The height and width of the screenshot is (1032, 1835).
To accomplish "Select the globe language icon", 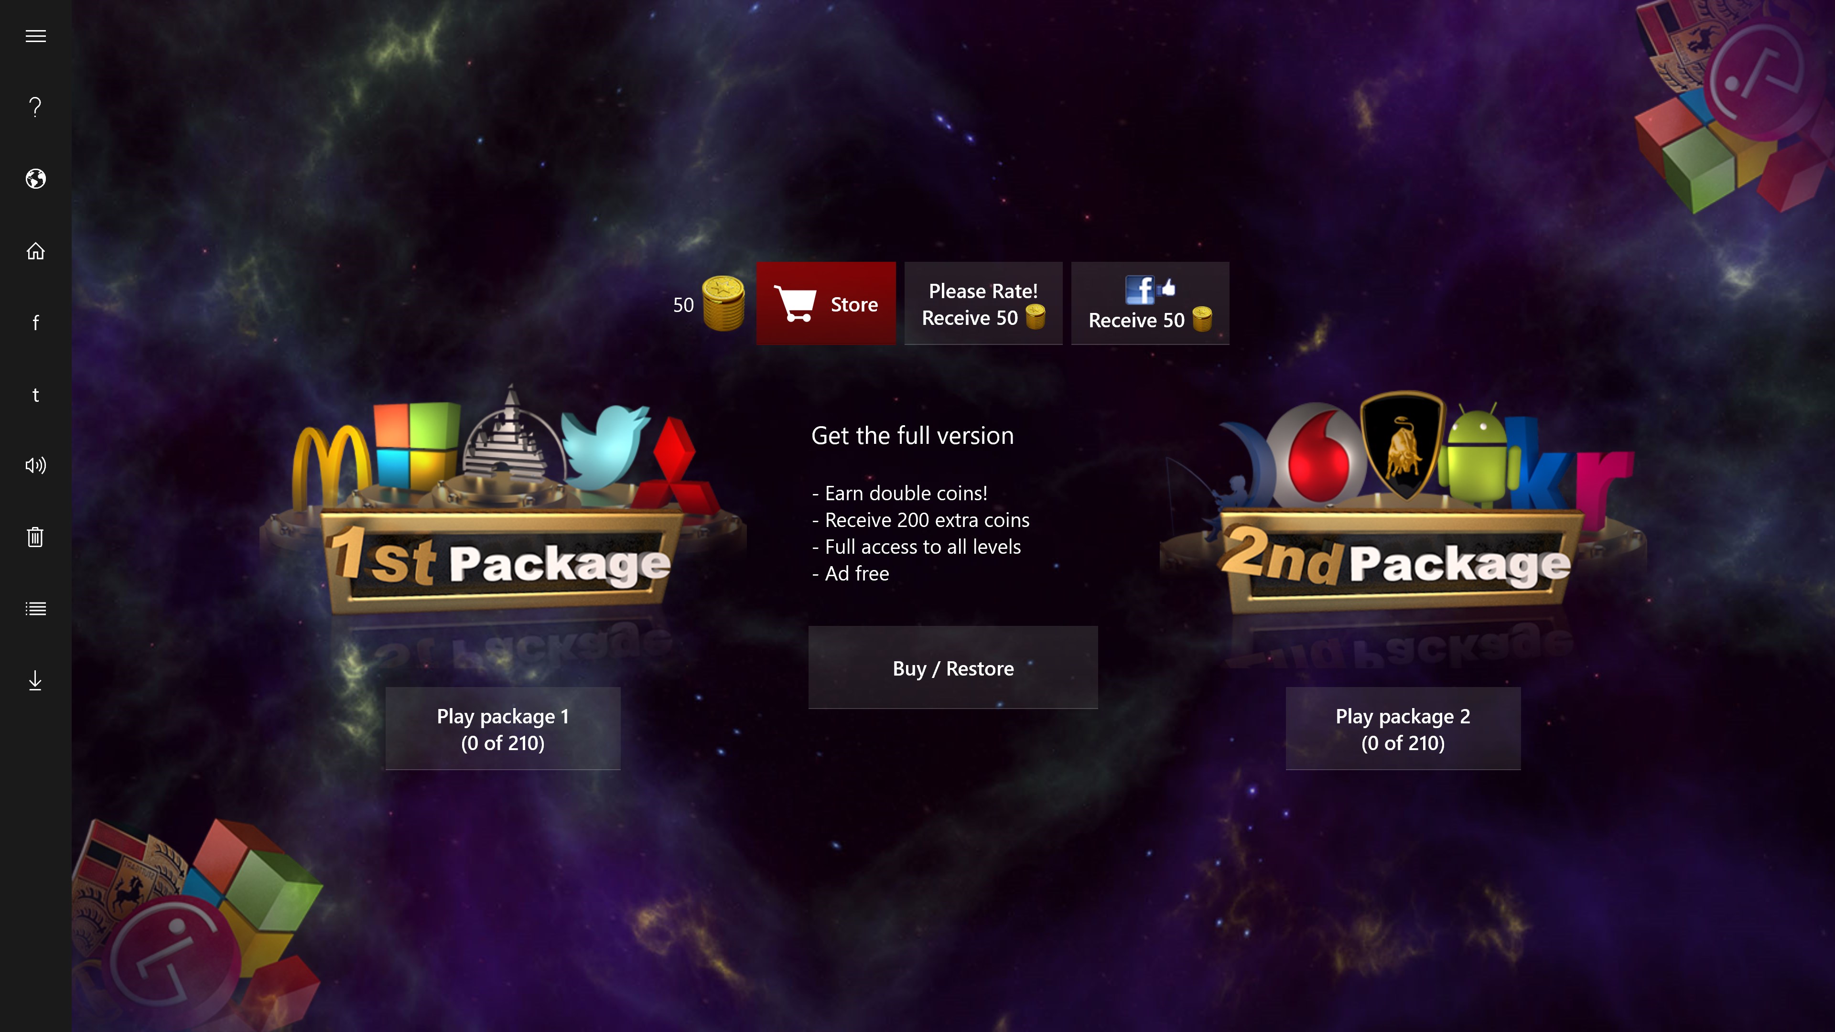I will point(36,179).
